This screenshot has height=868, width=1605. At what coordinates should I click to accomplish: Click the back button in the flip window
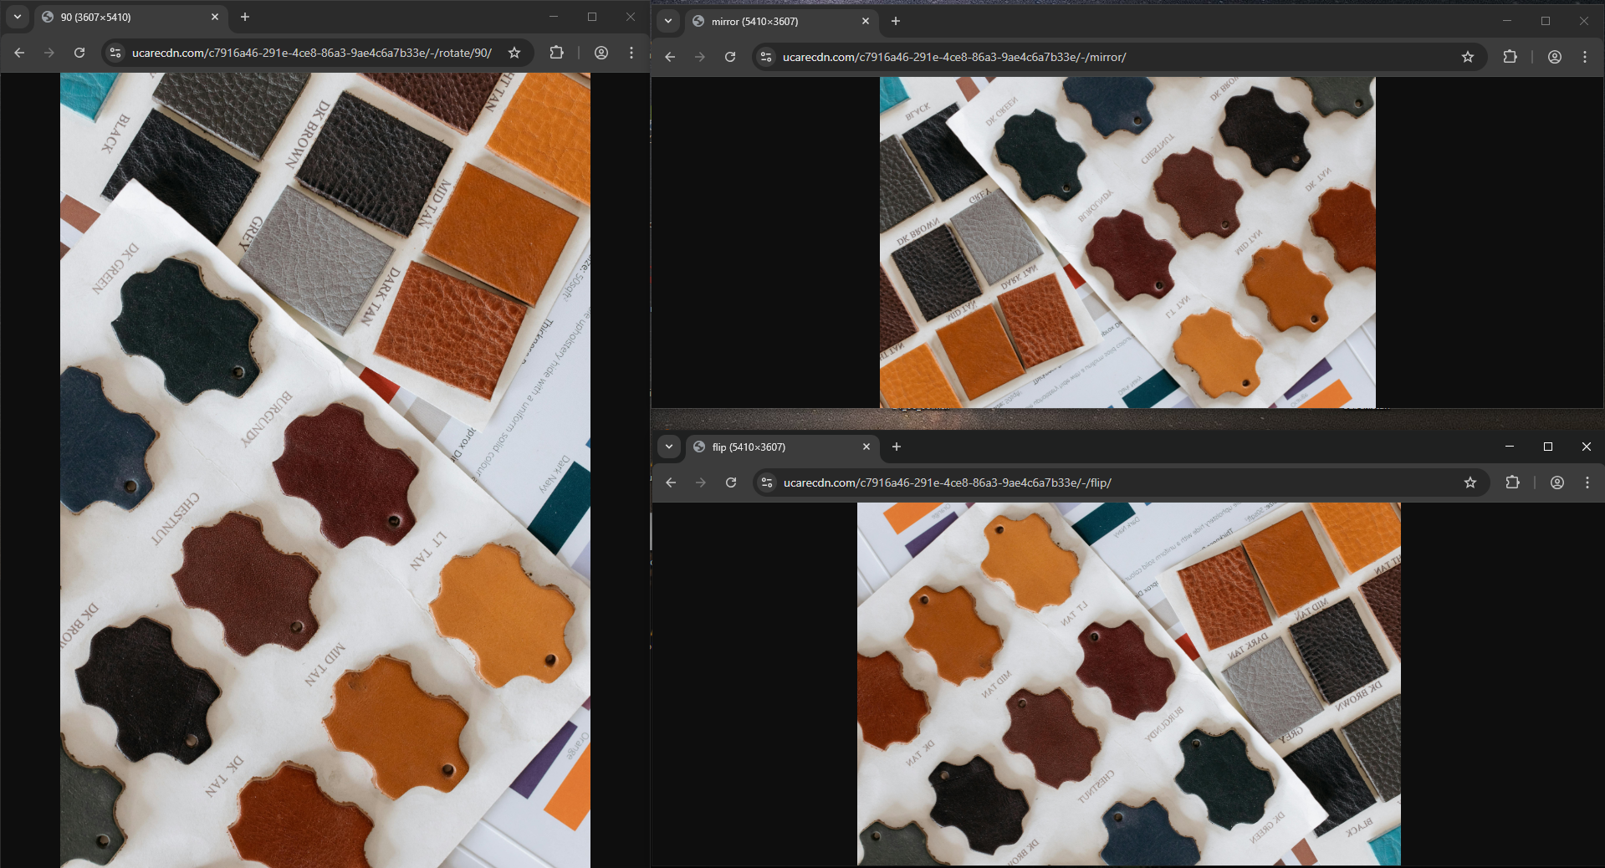[670, 483]
